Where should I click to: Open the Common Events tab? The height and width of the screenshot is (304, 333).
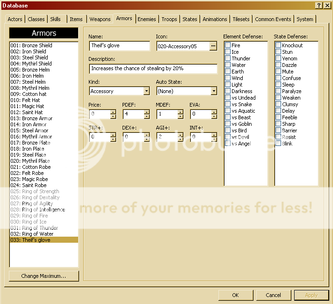coord(273,19)
